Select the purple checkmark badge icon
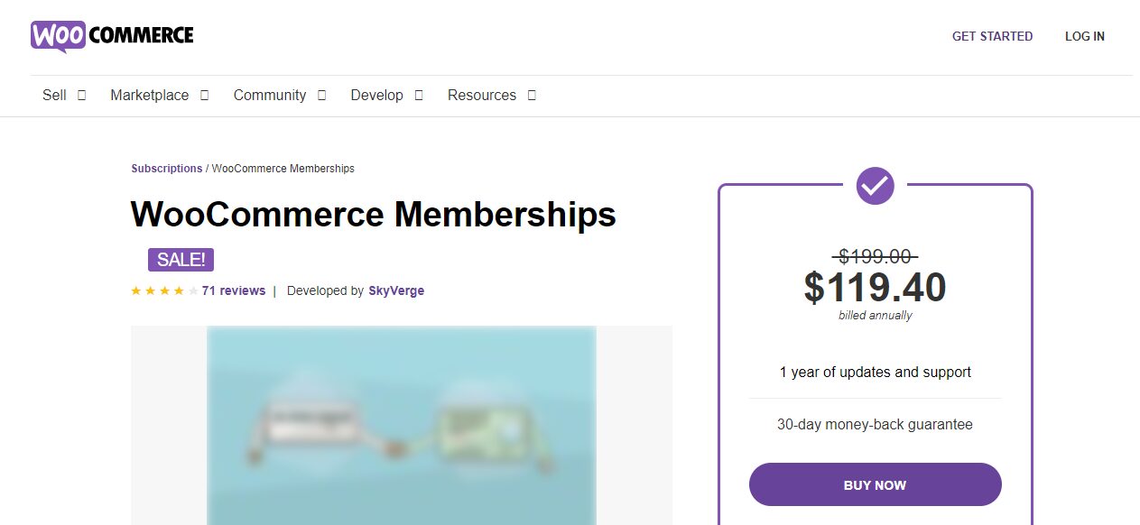Screen dimensions: 1140x525 874,186
